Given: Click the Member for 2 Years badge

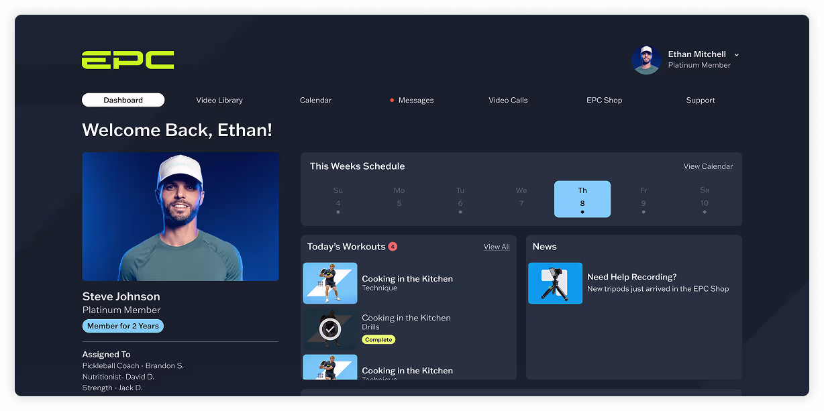Looking at the screenshot, I should (x=123, y=327).
